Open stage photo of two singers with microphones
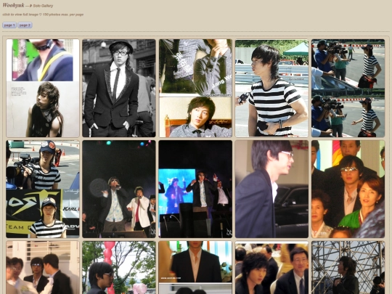Screen dimensions: 392x294 (x=119, y=189)
